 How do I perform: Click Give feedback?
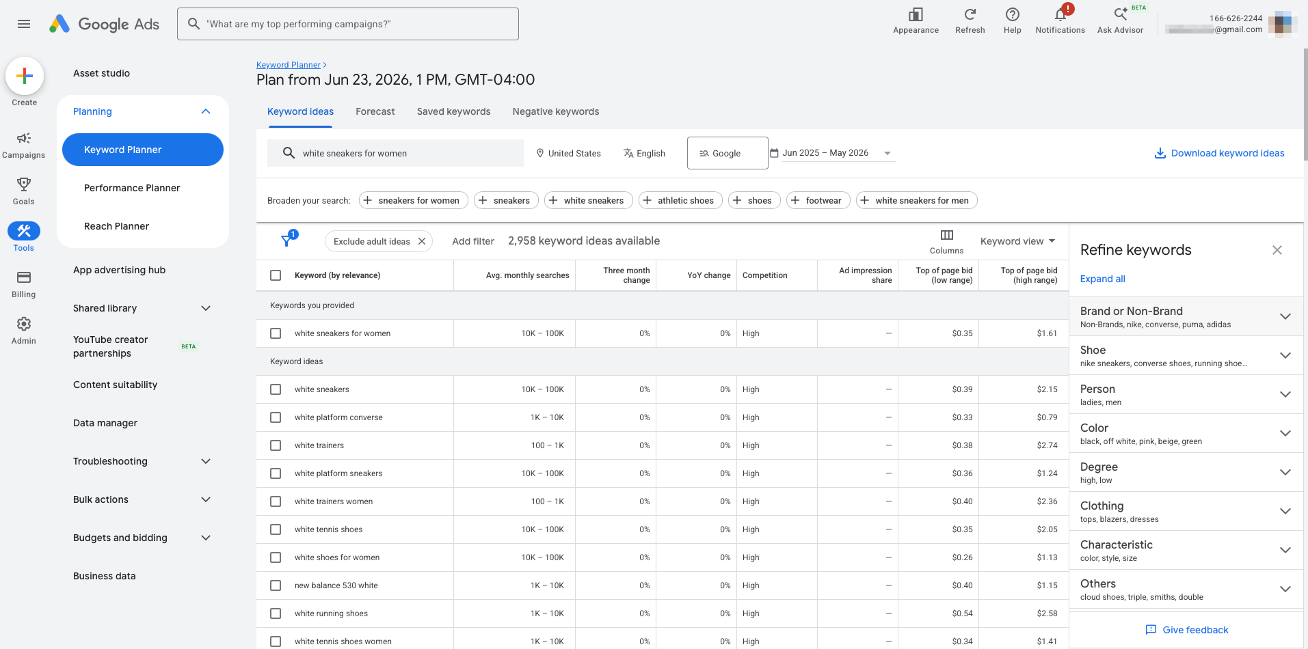1186,630
